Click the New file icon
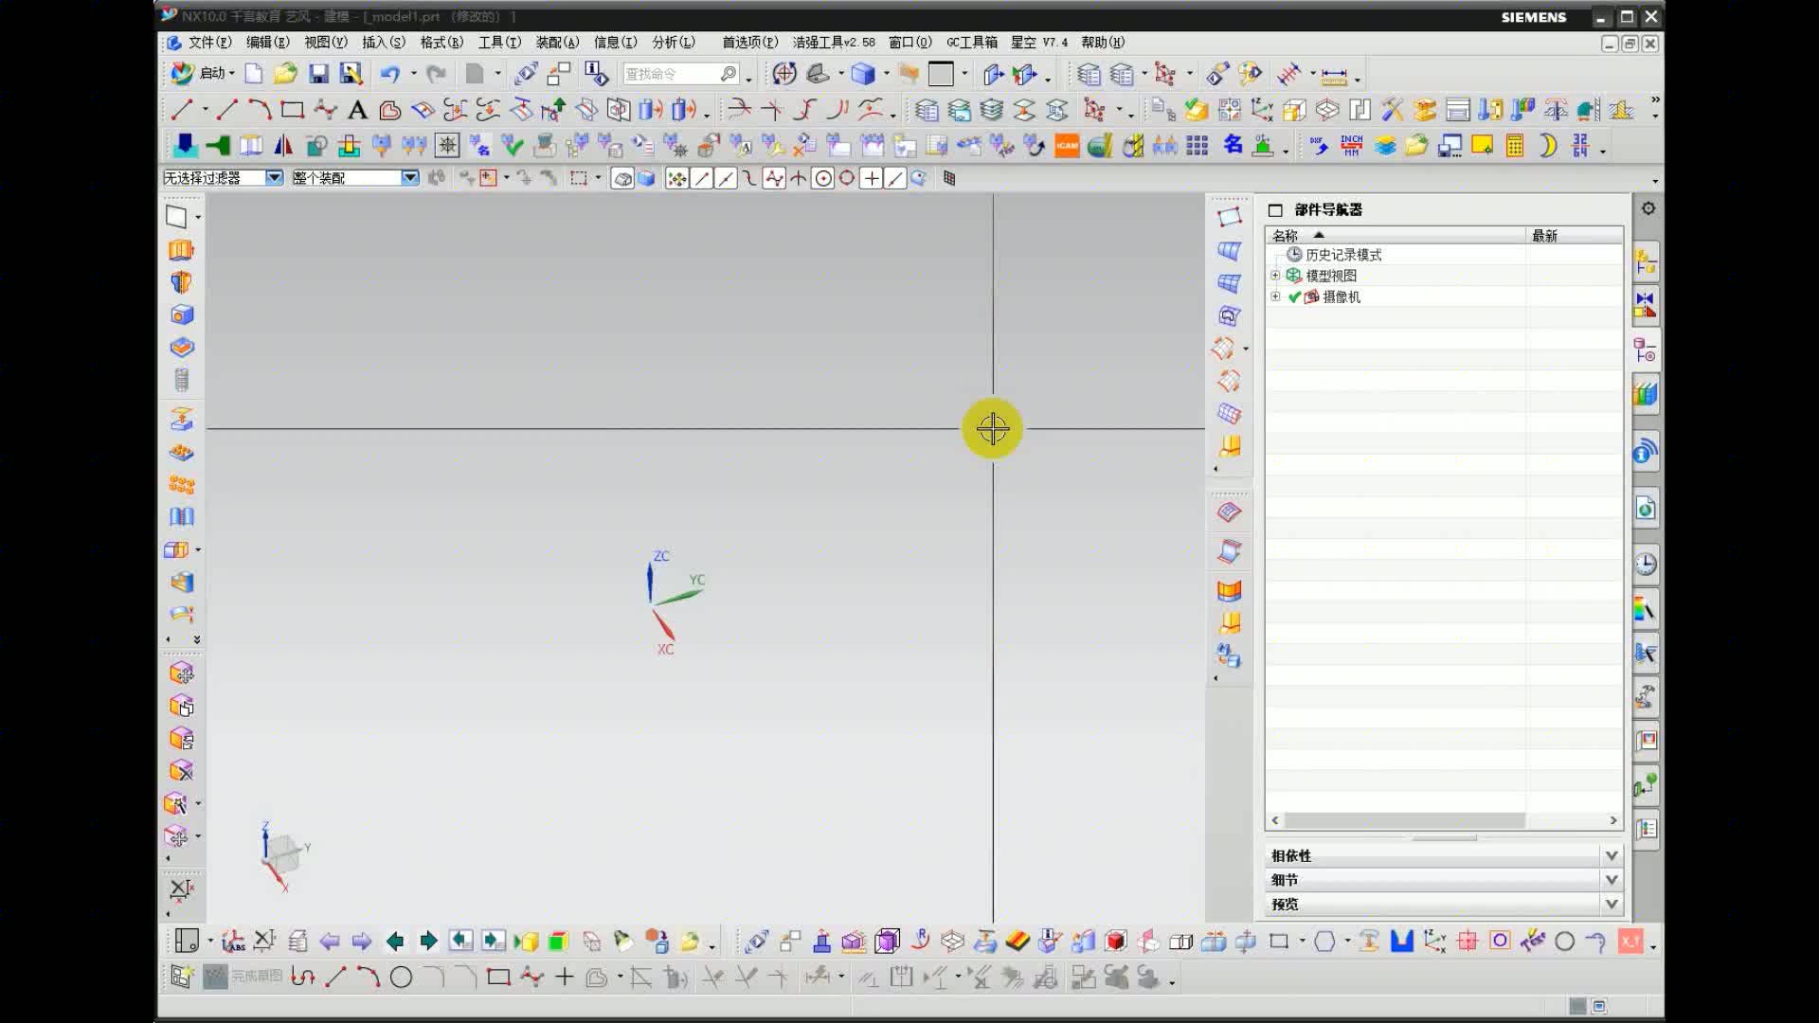 click(x=253, y=74)
